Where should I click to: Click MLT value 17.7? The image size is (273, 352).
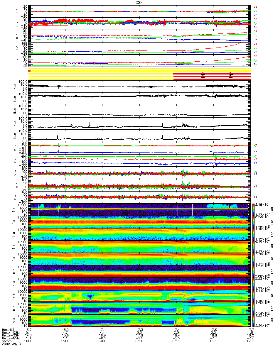pos(250,329)
